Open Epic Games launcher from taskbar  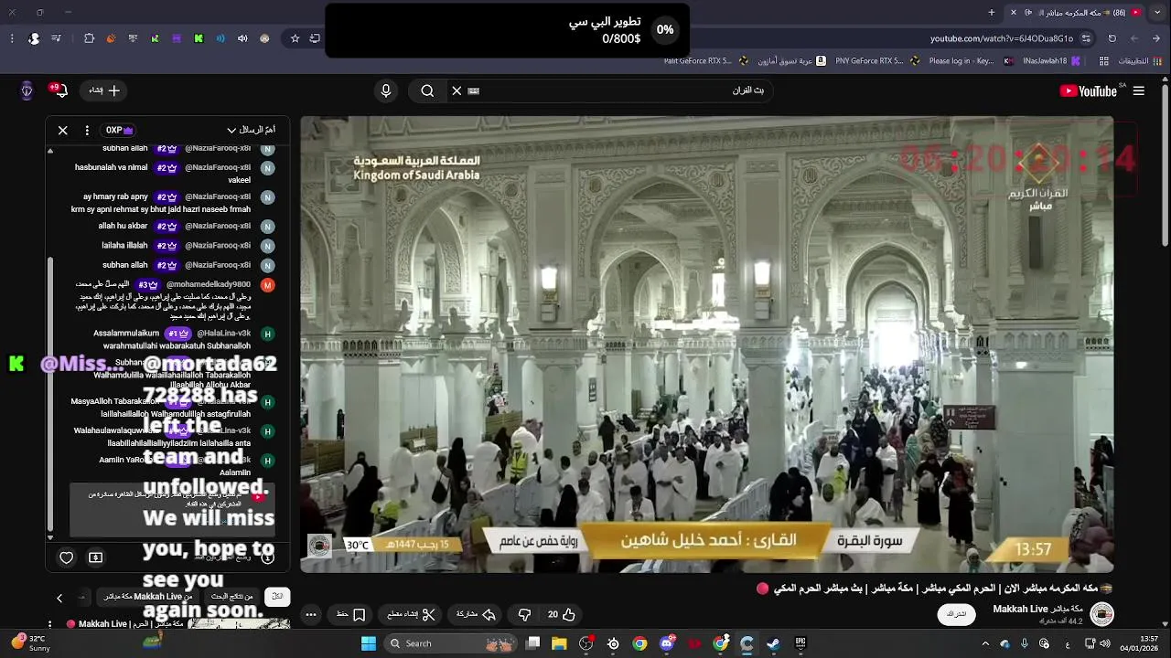pos(800,643)
